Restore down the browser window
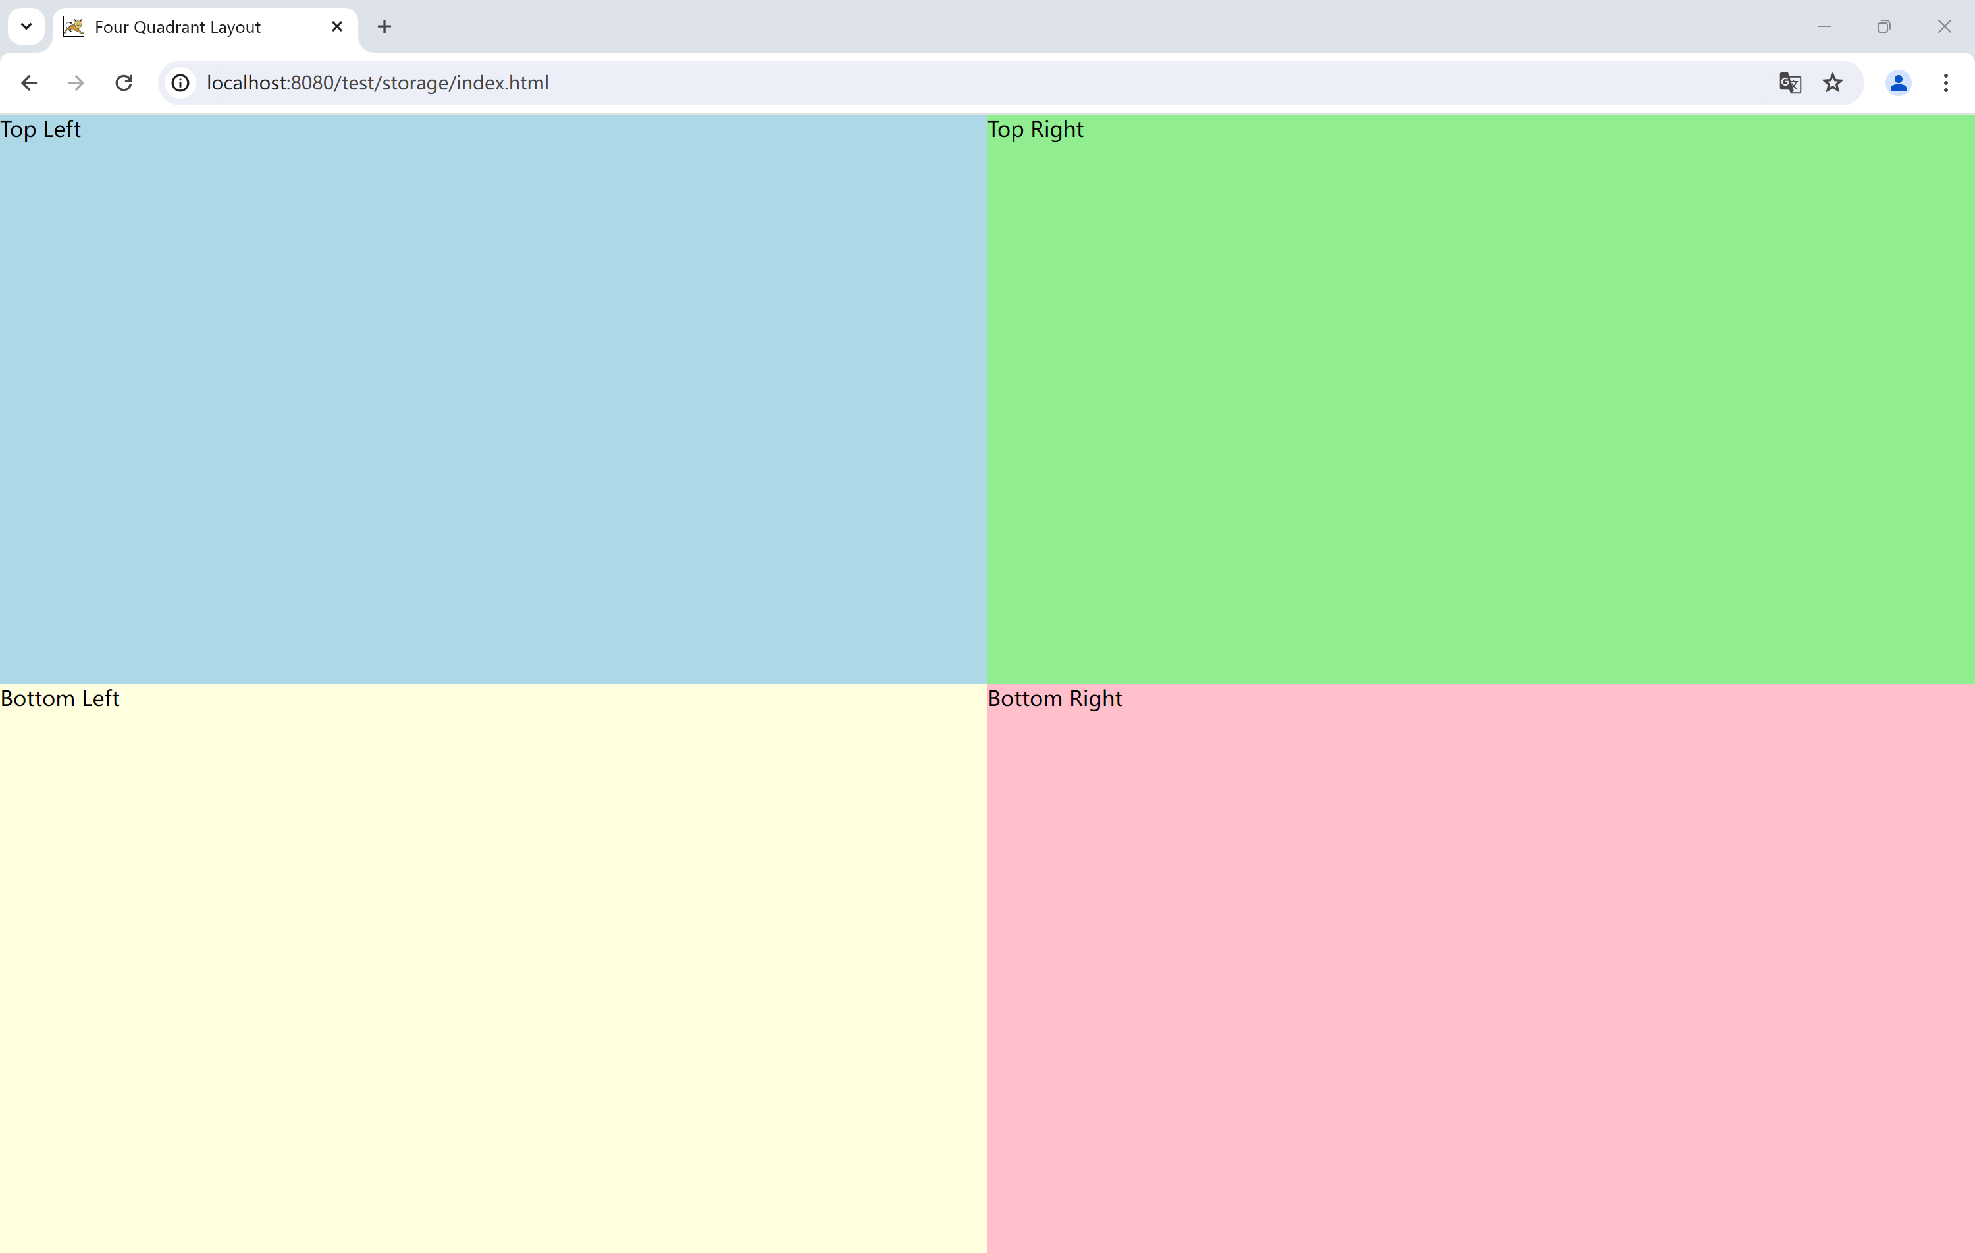Viewport: 1975px width, 1253px height. 1883,26
